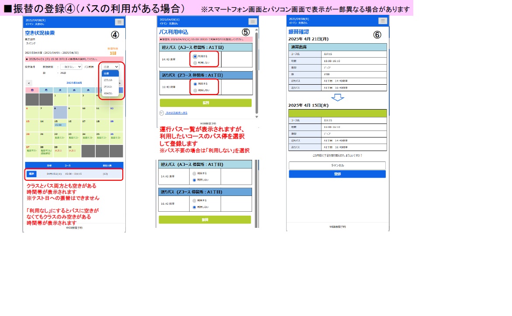512x316 pixels.
Task: Select 利用する for the 14:40 pickup bus
Action: (x=195, y=56)
